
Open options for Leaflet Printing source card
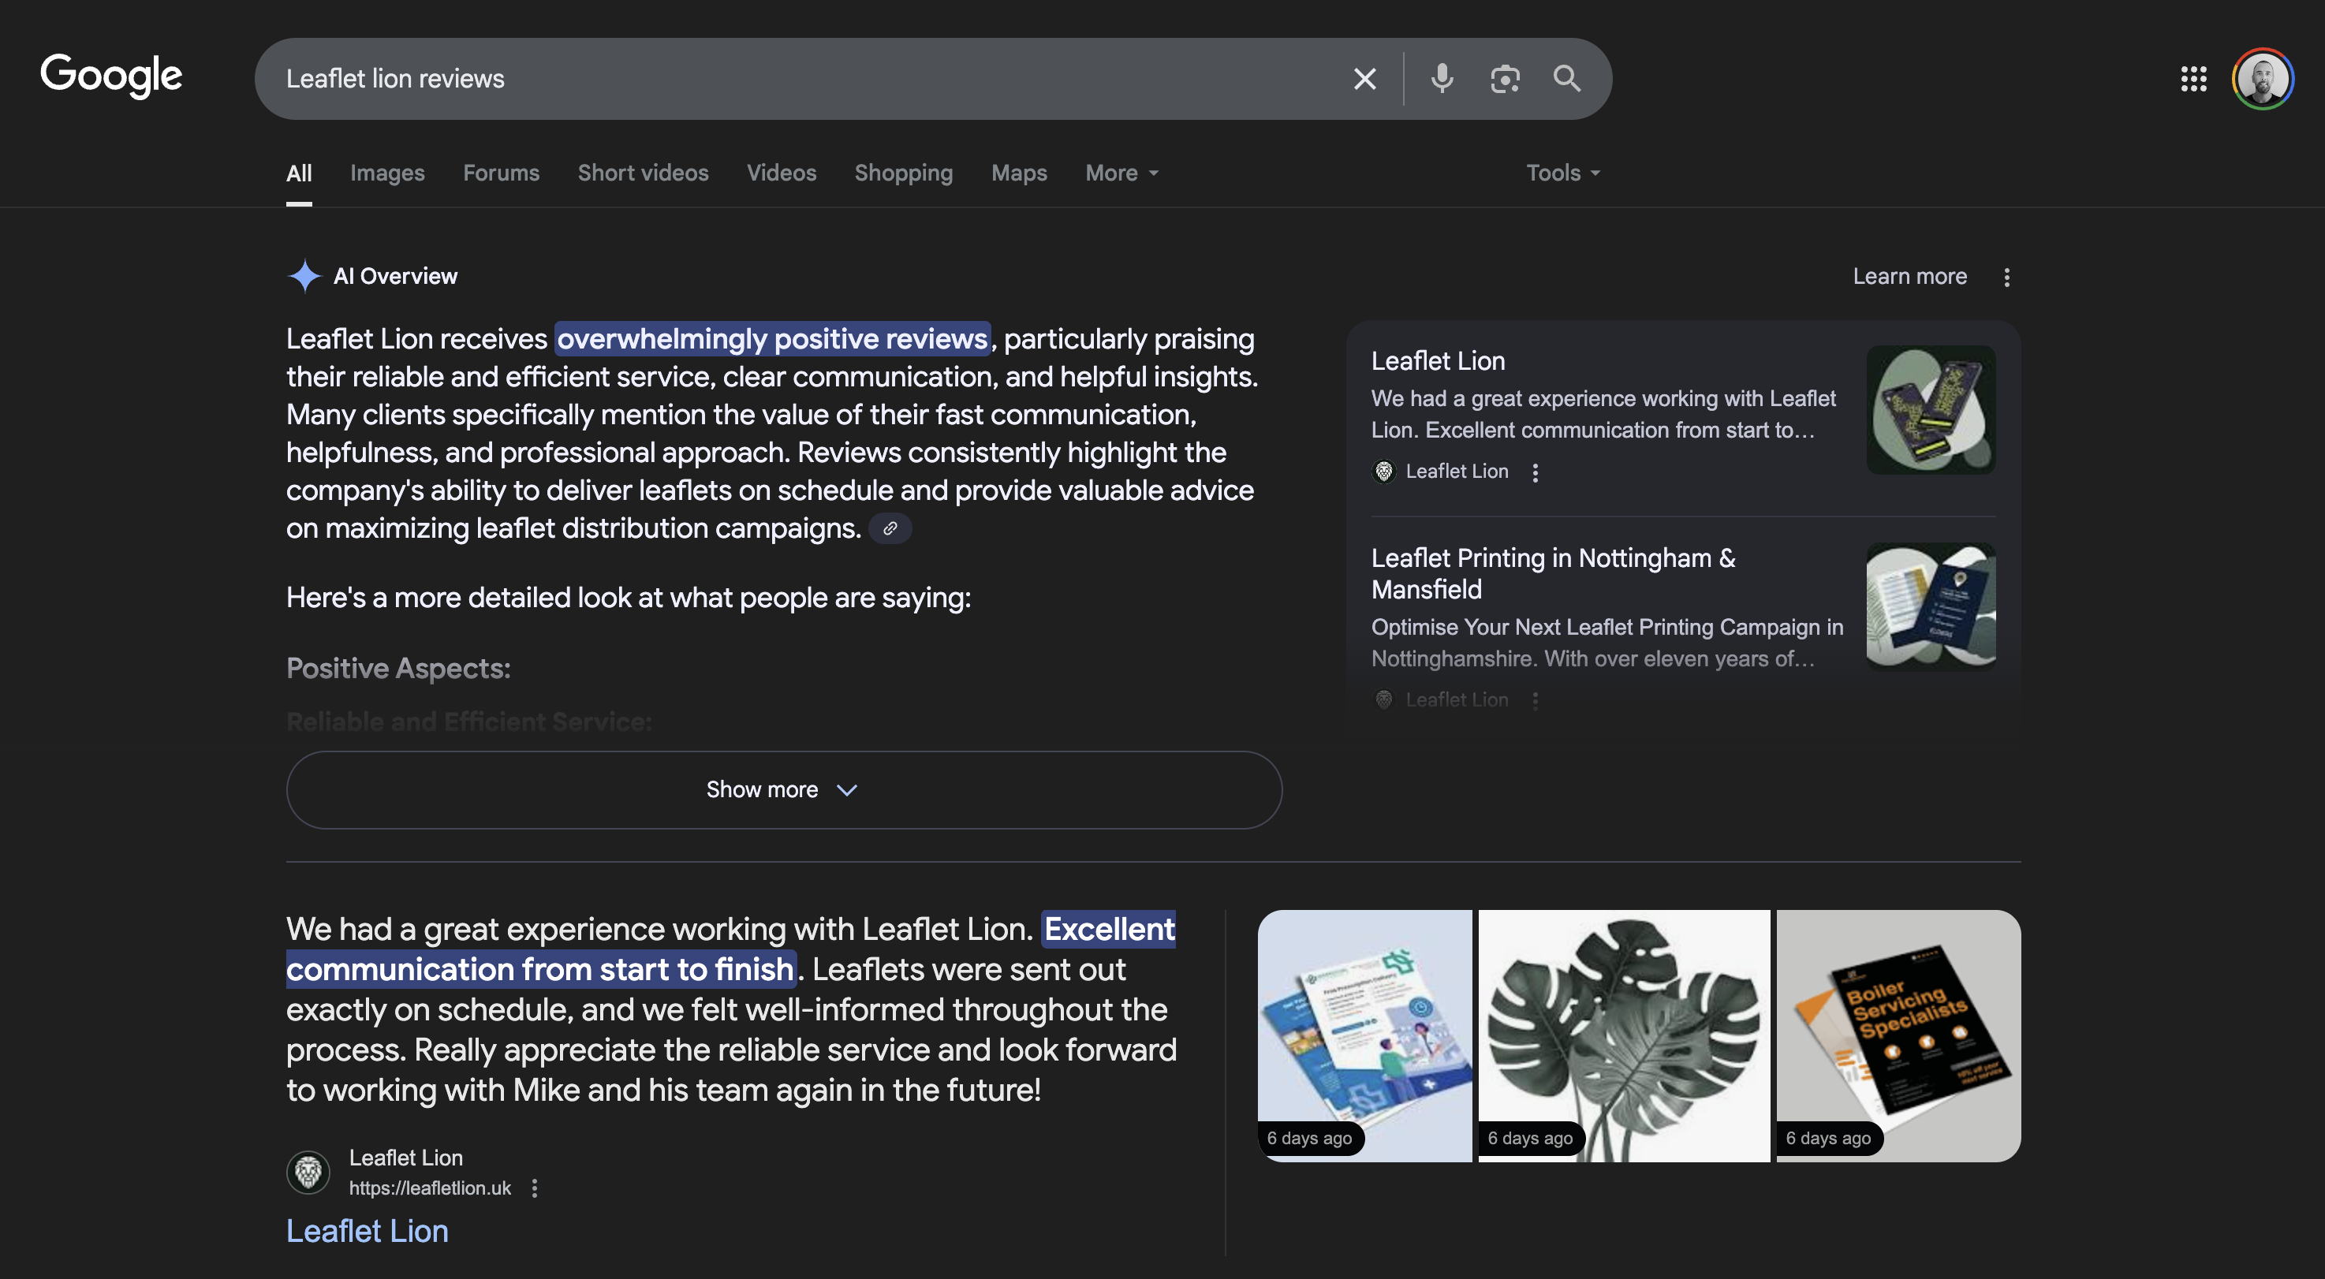(x=1536, y=700)
